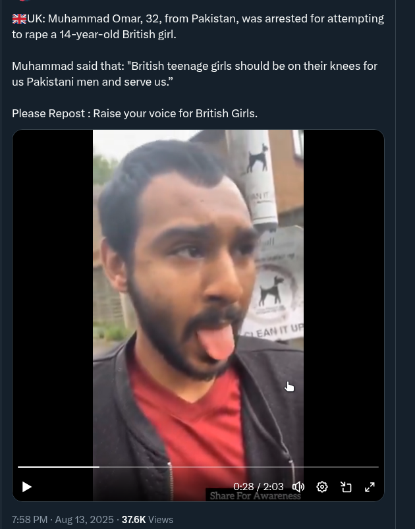Click the end of the played progress segment
Viewport: 415px width, 529px height.
click(x=99, y=467)
